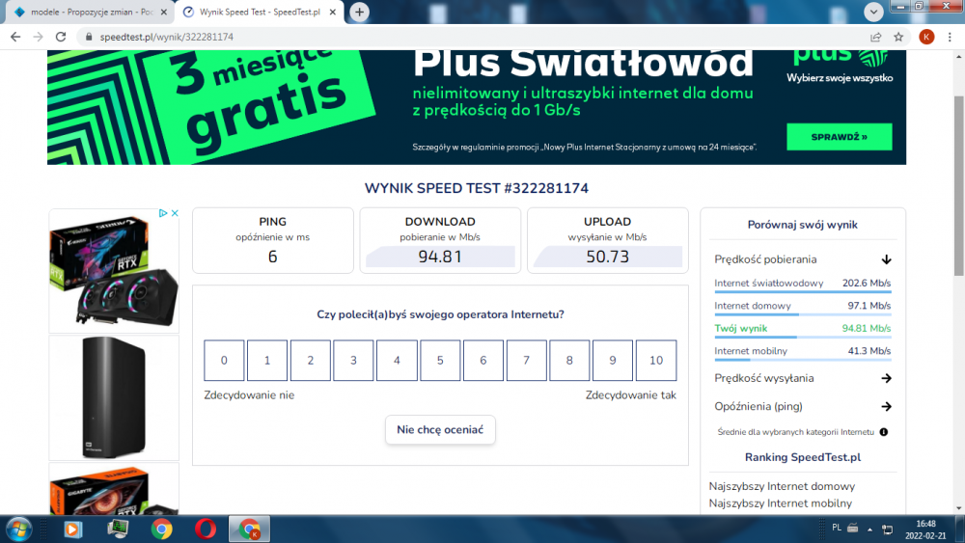Open the Chrome tab search dropdown
The image size is (965, 543).
click(874, 12)
